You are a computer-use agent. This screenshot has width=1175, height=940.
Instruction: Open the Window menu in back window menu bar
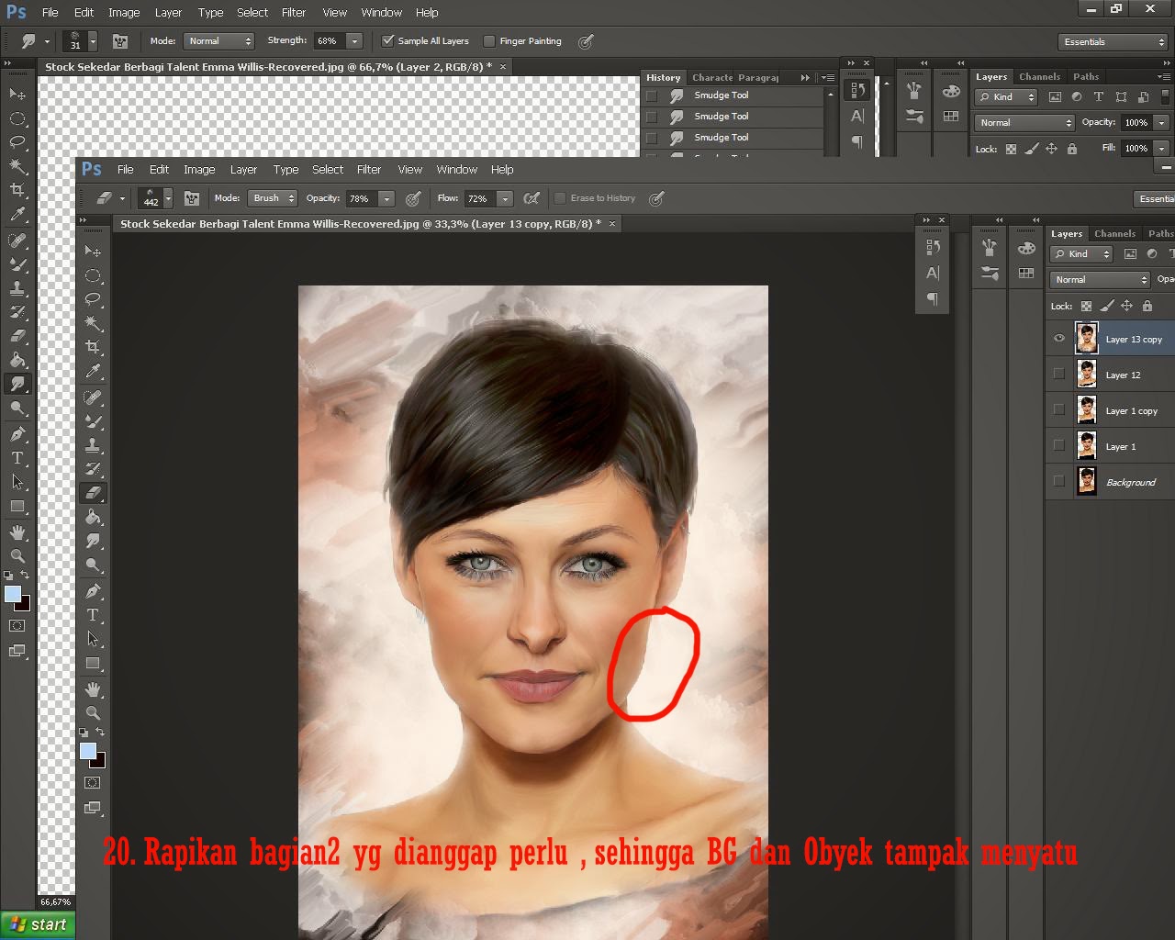(x=382, y=13)
